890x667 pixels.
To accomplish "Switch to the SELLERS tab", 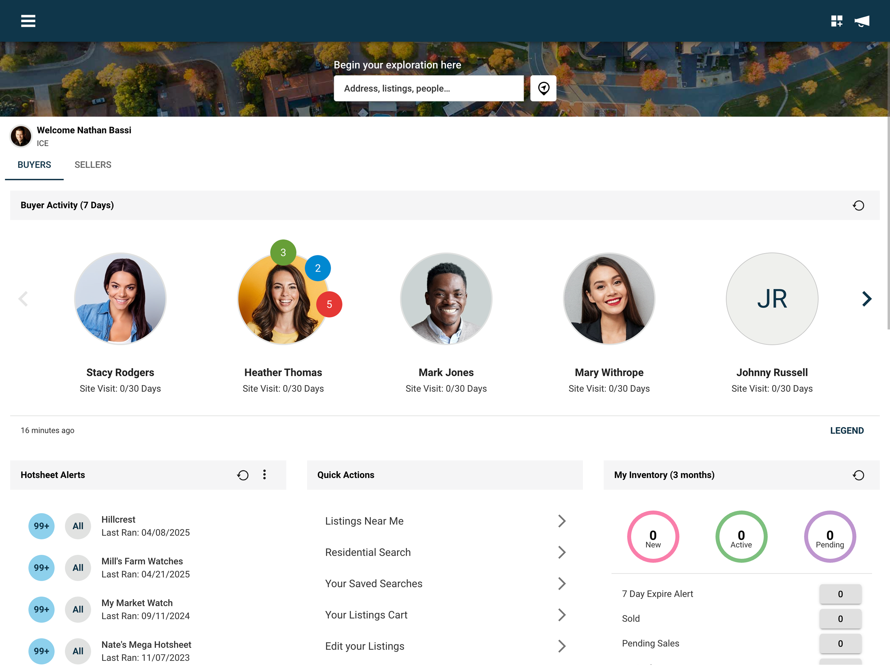I will 93,165.
